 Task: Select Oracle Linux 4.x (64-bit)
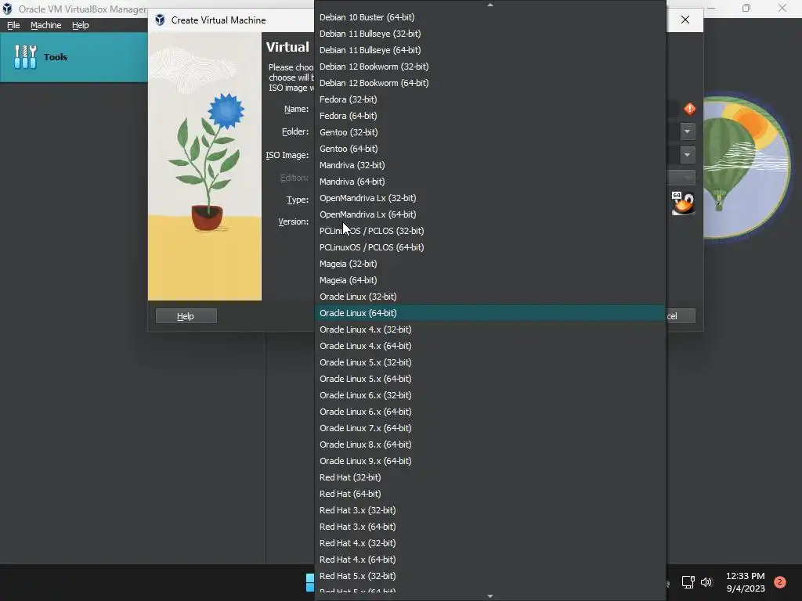490,345
